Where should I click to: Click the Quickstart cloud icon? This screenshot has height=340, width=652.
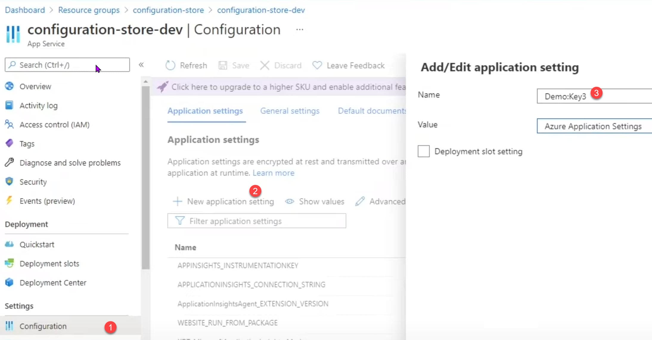click(x=9, y=244)
